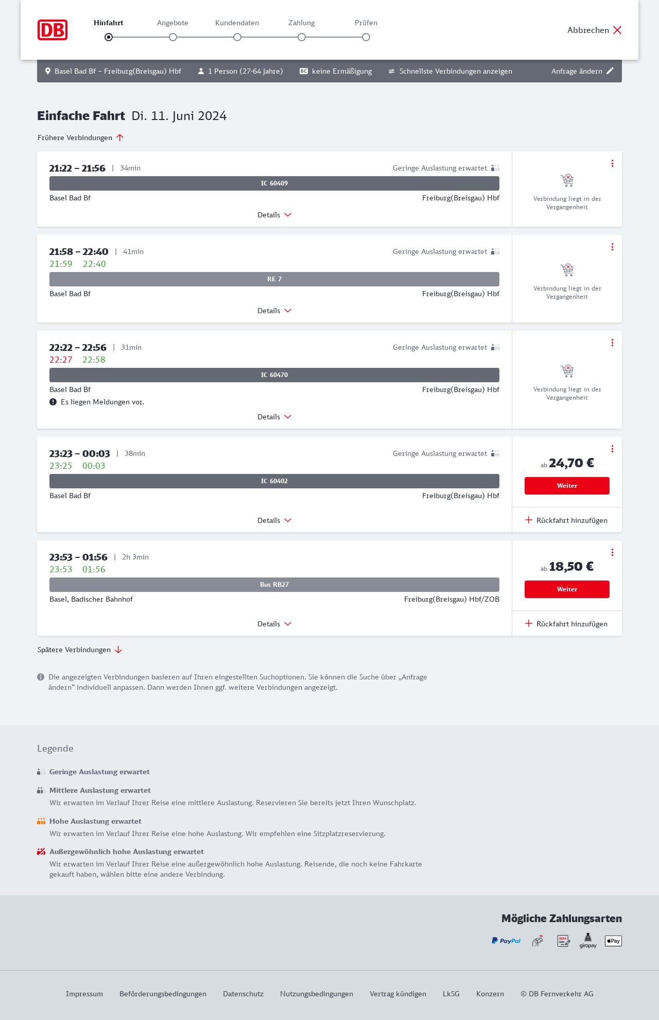The width and height of the screenshot is (659, 1020).
Task: Open three-dot menu for RE 7 connection
Action: [612, 247]
